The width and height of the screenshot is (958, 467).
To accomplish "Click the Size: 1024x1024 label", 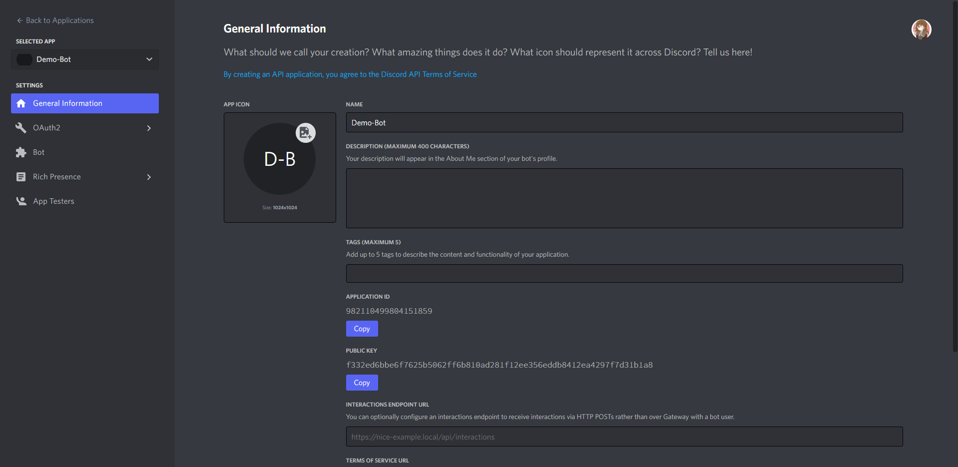I will (280, 207).
